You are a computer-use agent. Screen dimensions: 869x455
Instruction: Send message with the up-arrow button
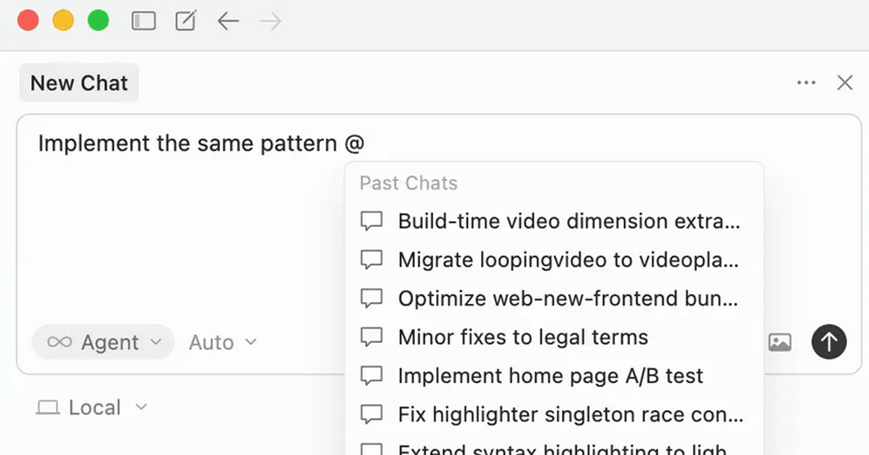point(829,341)
